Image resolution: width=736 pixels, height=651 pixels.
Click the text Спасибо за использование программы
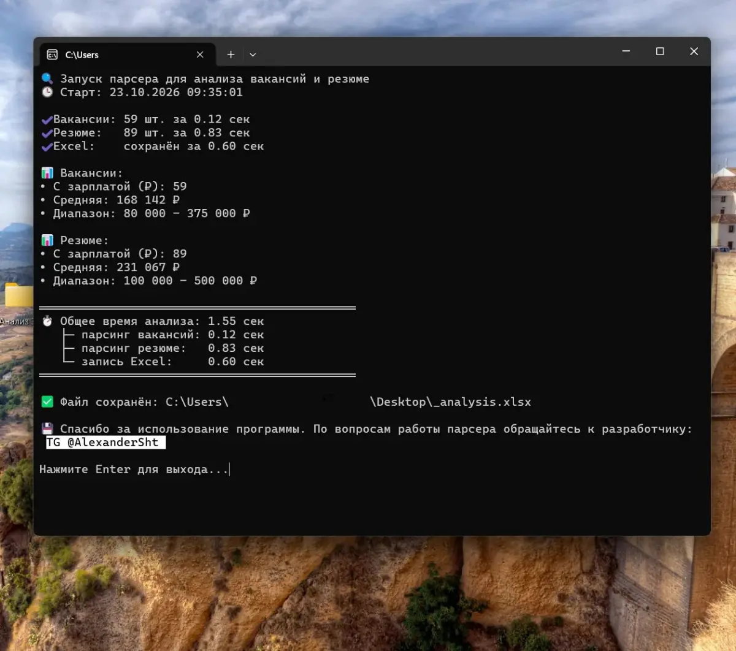(x=182, y=429)
